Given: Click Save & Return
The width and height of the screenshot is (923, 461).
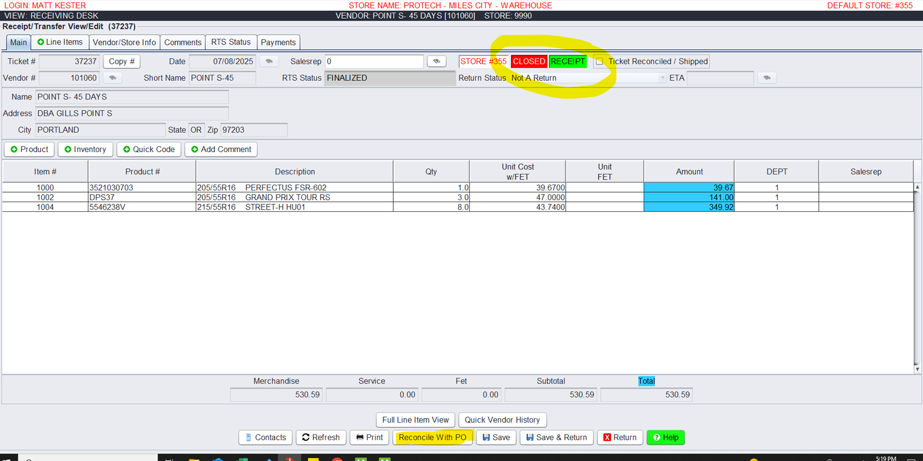Looking at the screenshot, I should click(556, 437).
